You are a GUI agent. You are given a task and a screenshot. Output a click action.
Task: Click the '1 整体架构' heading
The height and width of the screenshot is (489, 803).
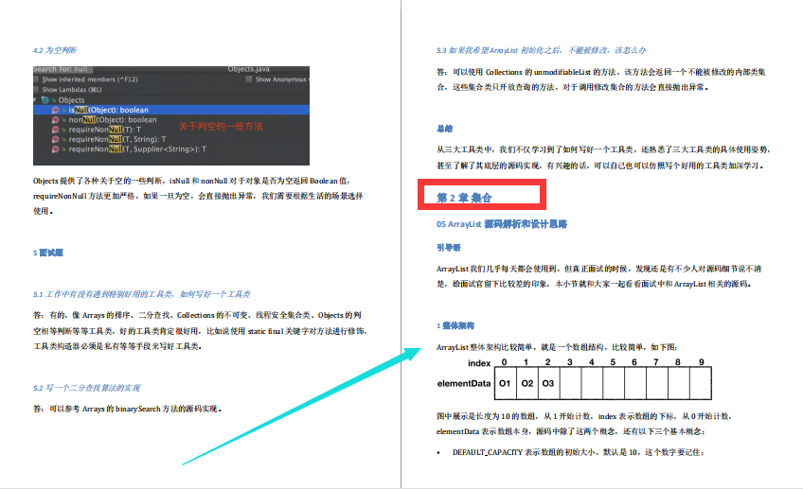point(455,325)
